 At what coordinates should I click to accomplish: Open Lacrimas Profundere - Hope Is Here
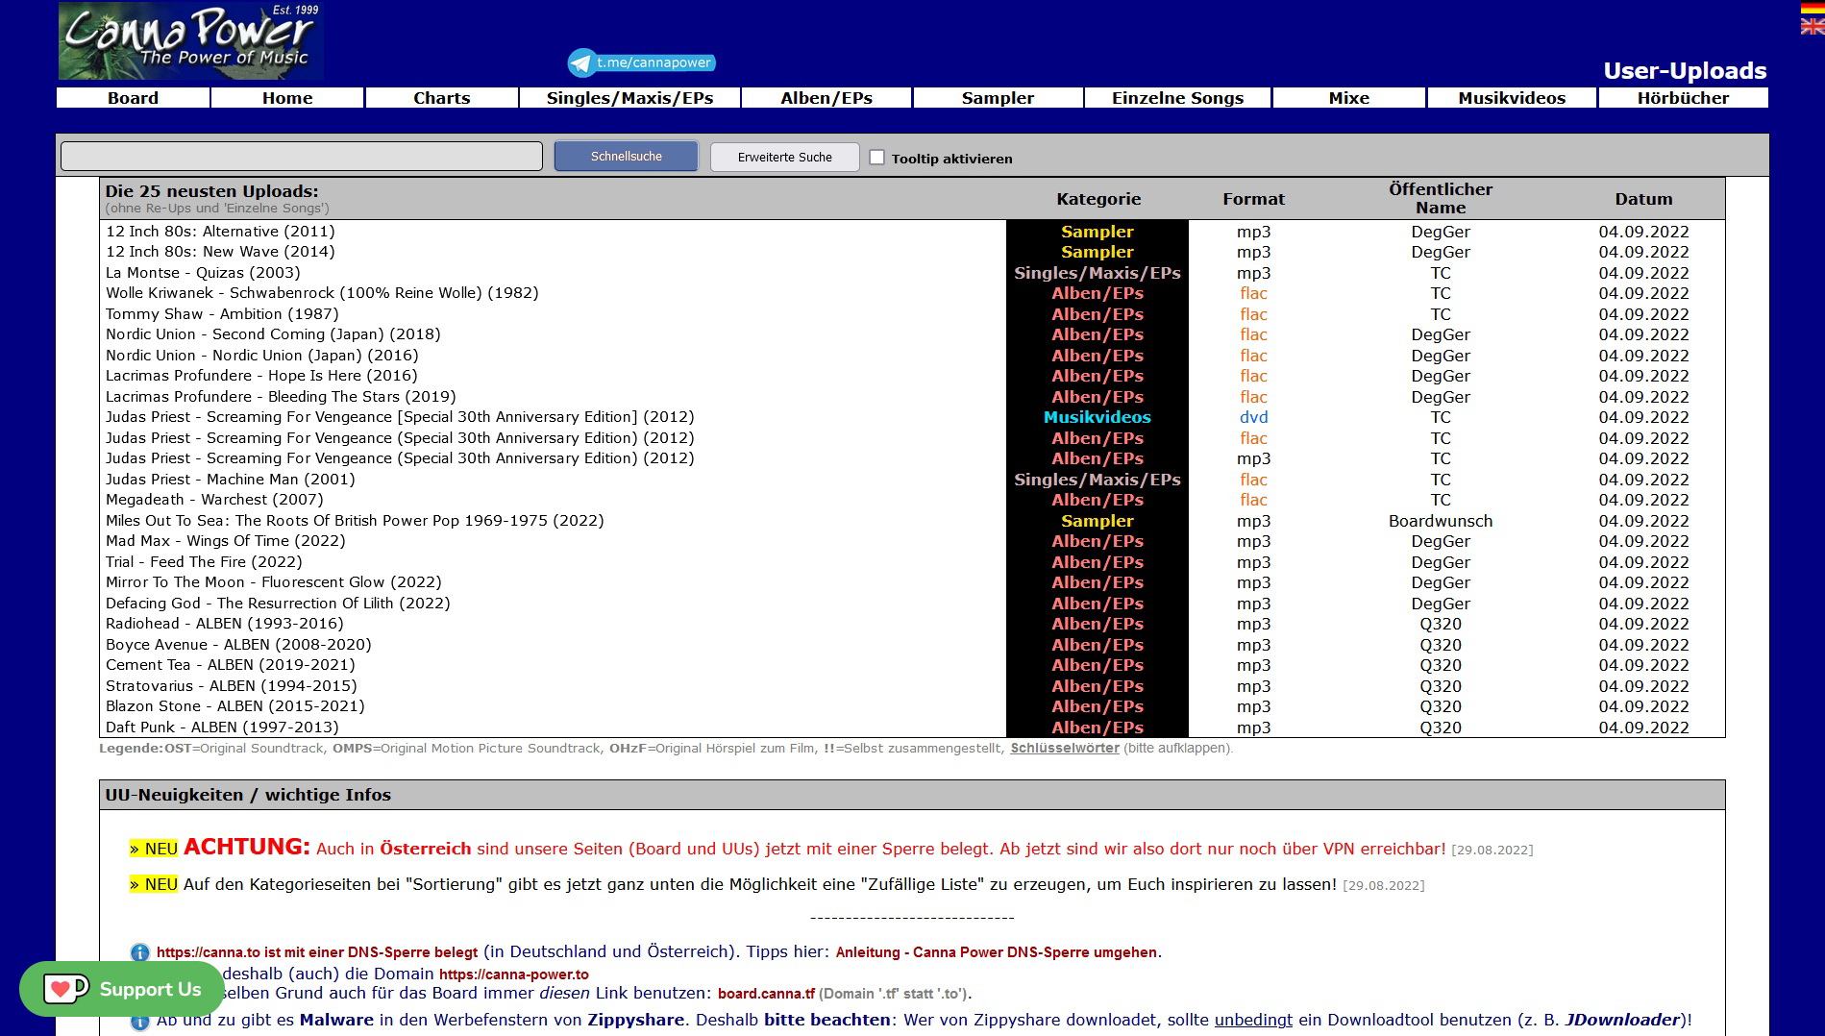pos(261,376)
